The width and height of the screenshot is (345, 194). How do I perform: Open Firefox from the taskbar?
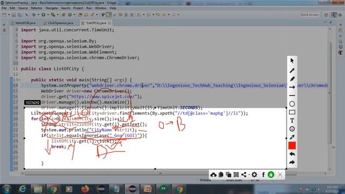pyautogui.click(x=85, y=189)
